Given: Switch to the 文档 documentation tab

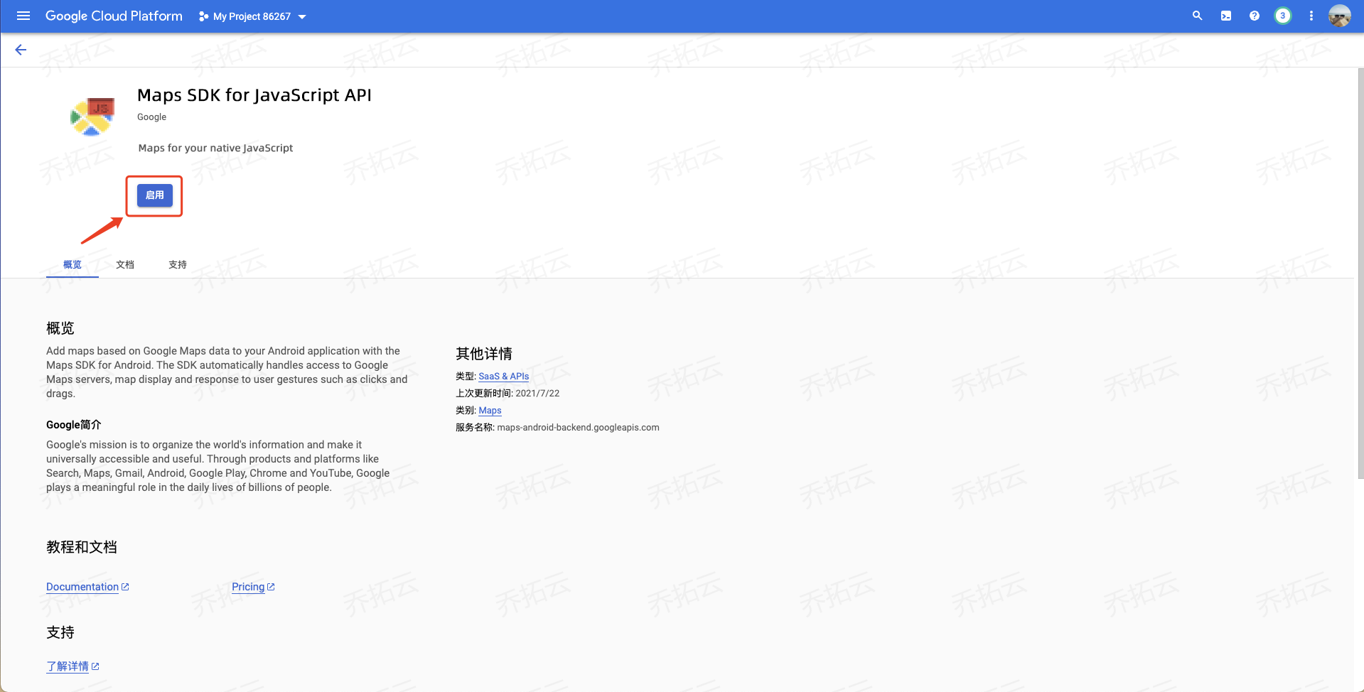Looking at the screenshot, I should pos(125,264).
